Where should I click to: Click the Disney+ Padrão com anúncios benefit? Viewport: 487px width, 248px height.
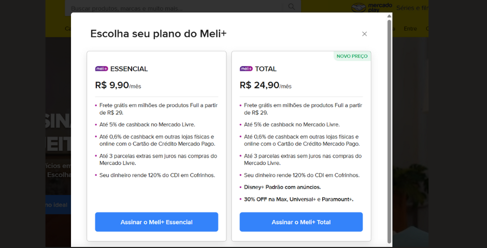(x=282, y=187)
